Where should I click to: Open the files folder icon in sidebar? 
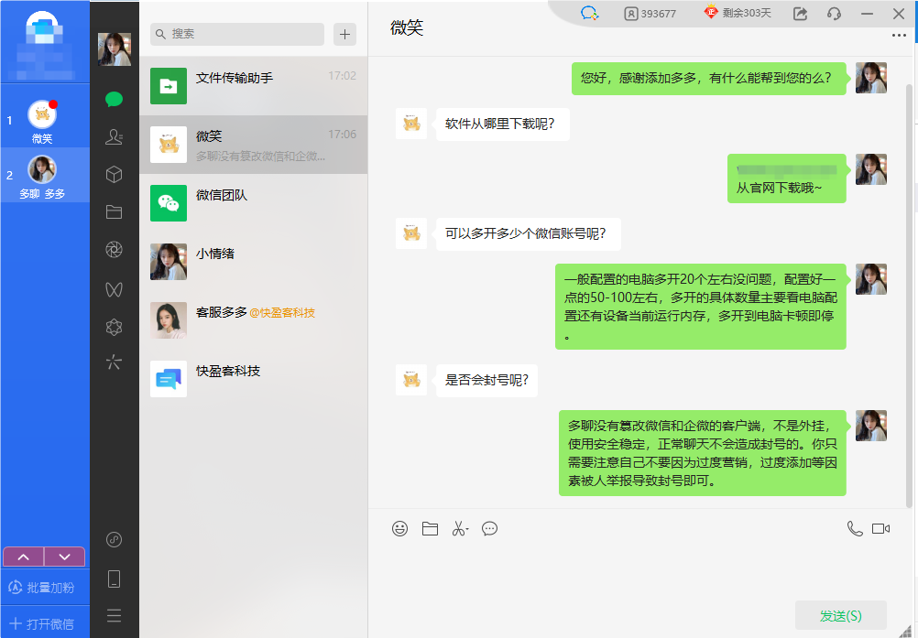point(115,211)
